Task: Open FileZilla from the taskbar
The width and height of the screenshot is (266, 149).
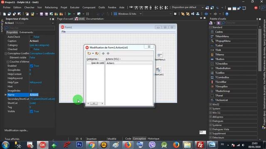Action: 200,145
